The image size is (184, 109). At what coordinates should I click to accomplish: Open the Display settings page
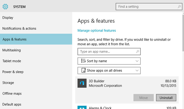tap(8, 18)
